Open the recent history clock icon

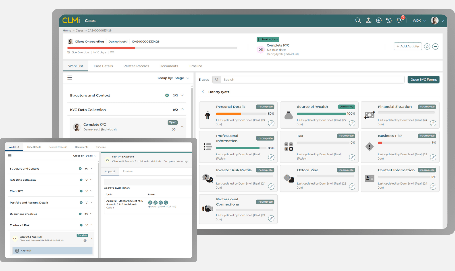[388, 20]
